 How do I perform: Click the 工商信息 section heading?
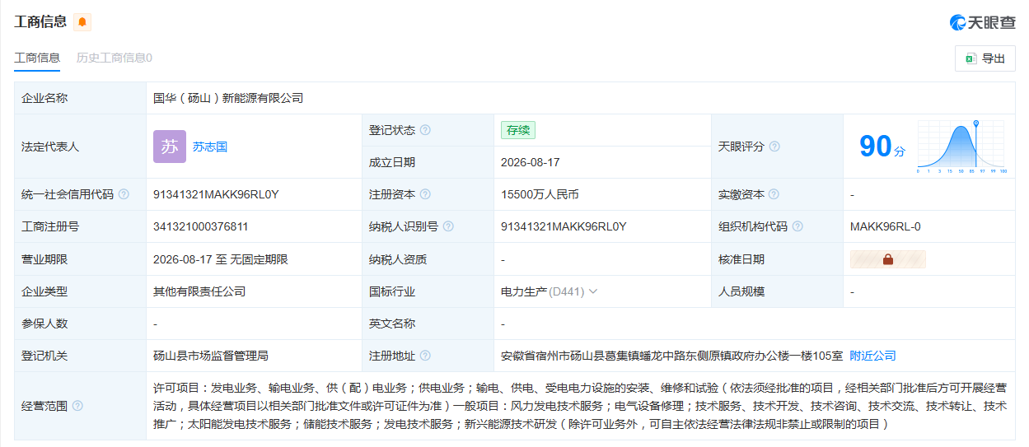click(40, 22)
